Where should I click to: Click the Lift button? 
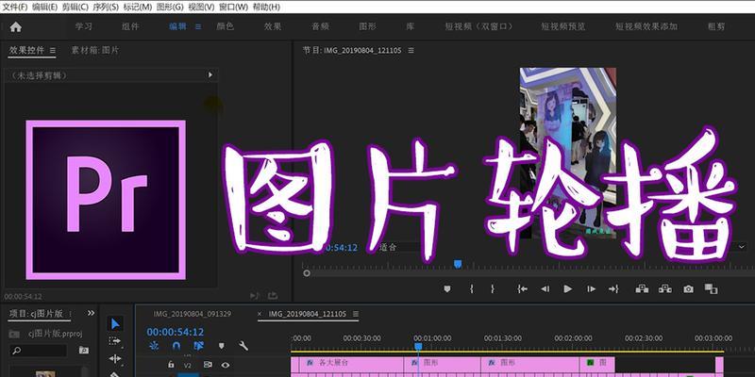642,288
